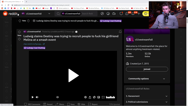This screenshot has width=188, height=106.
Task: Open 'How Factory Noodl...' bookmark
Action: [123, 8]
